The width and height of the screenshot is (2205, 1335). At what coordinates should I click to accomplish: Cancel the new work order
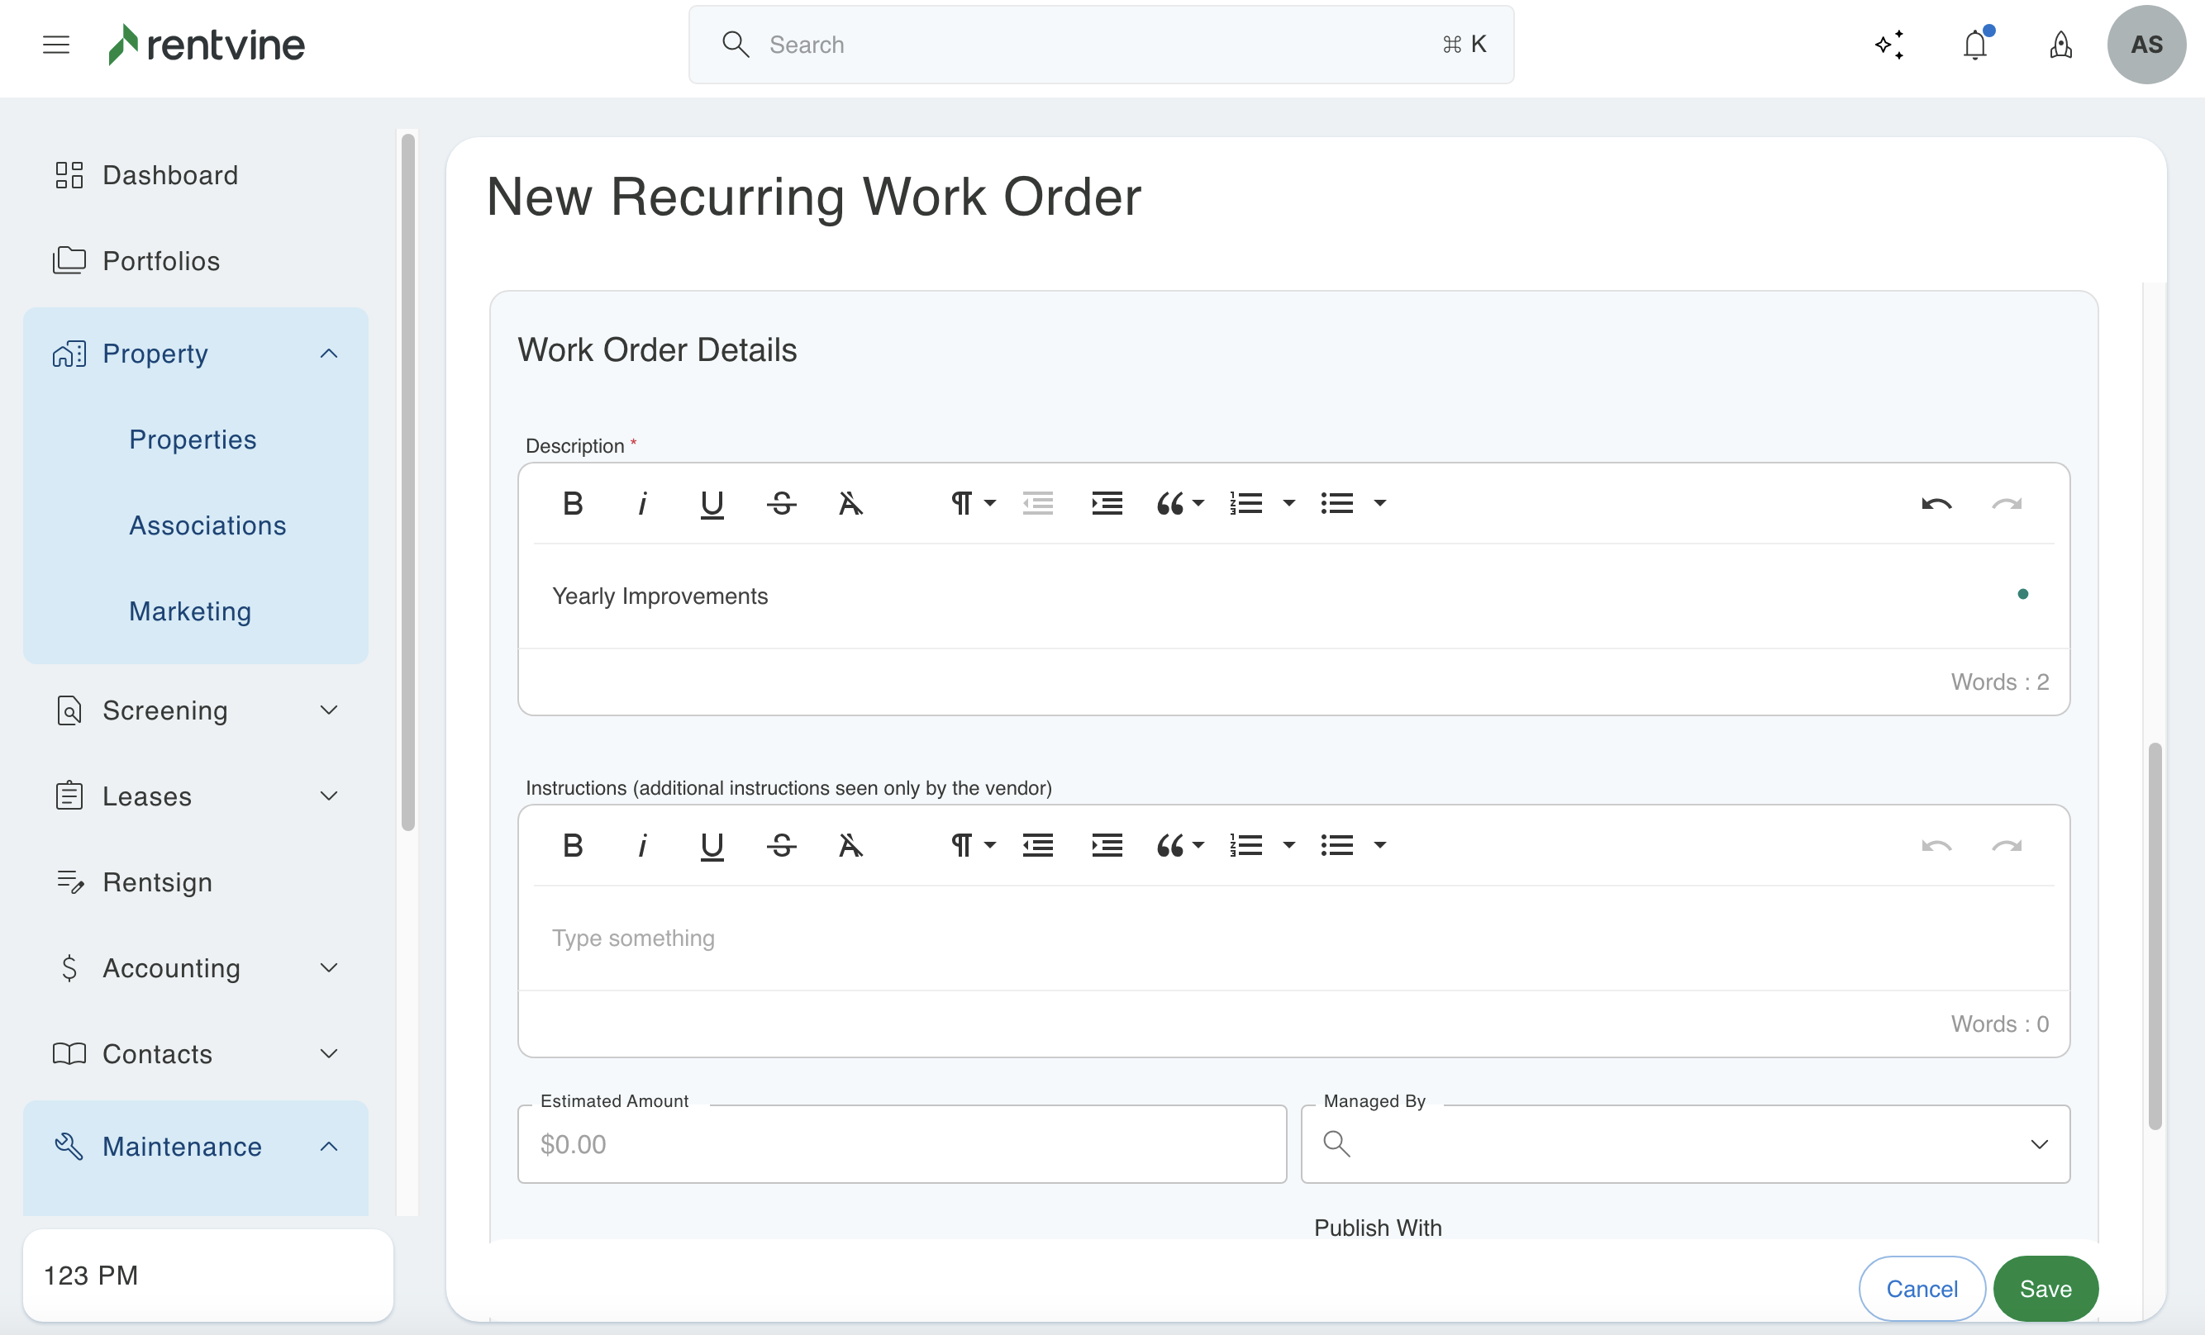point(1922,1289)
